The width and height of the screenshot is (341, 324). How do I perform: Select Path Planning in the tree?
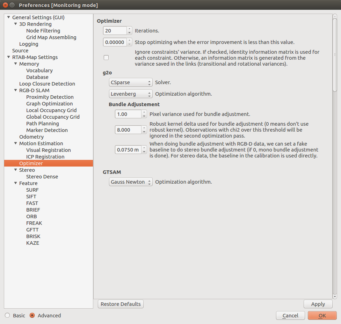(x=42, y=124)
